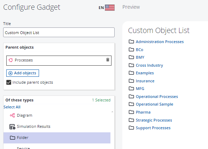Image resolution: width=208 pixels, height=149 pixels.
Task: Click the types list scroll-up arrow
Action: [112, 112]
